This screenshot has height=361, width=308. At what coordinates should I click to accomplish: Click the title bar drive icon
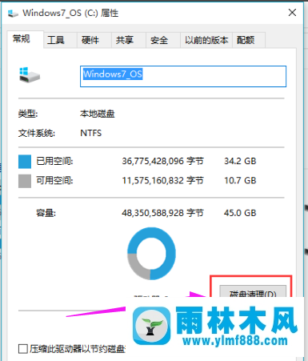(13, 13)
